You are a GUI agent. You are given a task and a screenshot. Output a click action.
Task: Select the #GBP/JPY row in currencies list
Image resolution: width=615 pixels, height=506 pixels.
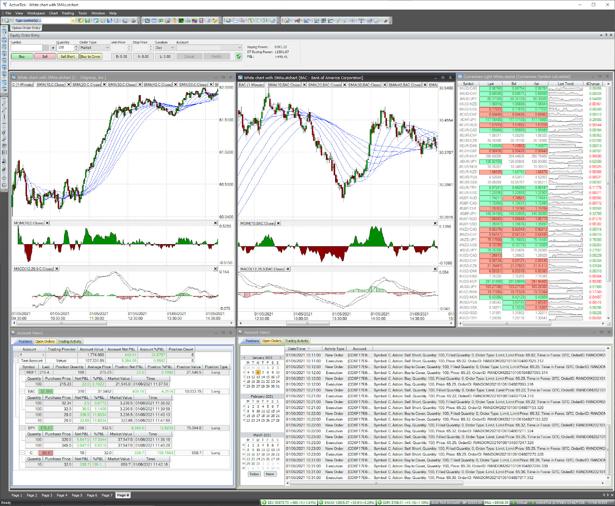[x=531, y=214]
